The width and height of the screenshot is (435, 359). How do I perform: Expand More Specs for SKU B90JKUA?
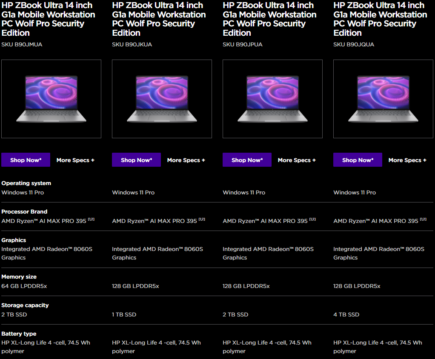coord(186,160)
